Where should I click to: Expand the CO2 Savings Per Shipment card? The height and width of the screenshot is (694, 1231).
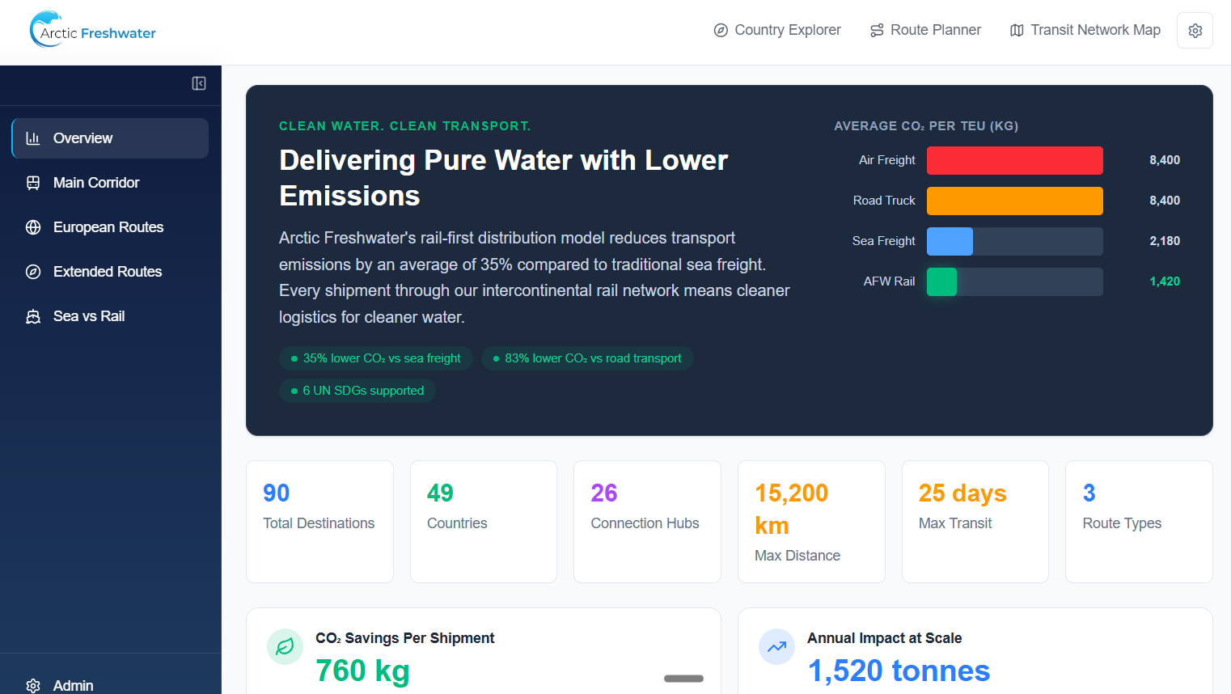(683, 679)
